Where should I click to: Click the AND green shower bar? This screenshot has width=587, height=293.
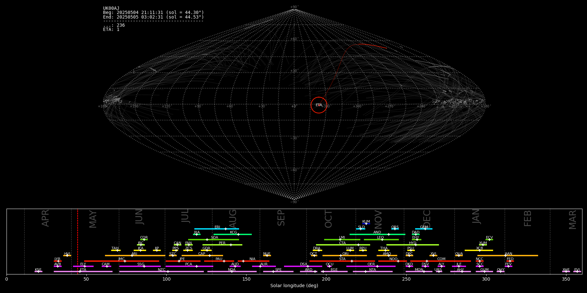click(377, 234)
